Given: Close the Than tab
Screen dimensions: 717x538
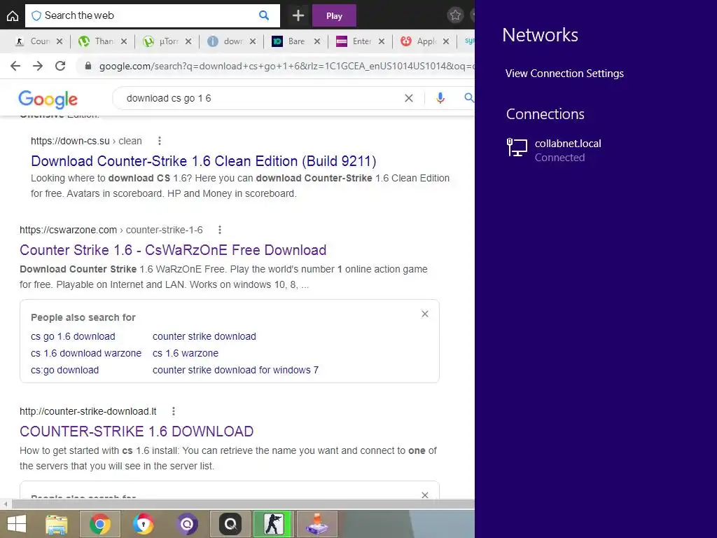Looking at the screenshot, I should [x=124, y=41].
